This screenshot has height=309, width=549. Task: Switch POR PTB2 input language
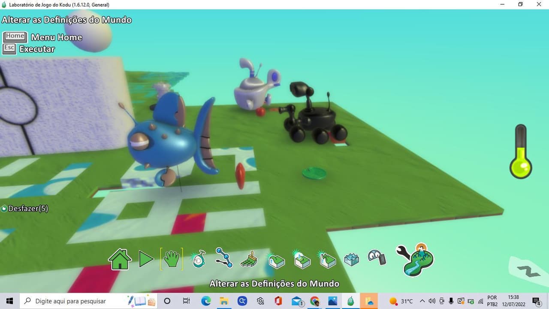pos(492,301)
